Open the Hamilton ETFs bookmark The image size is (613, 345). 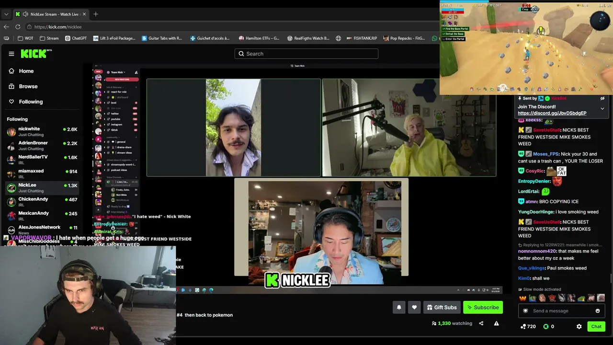[259, 38]
